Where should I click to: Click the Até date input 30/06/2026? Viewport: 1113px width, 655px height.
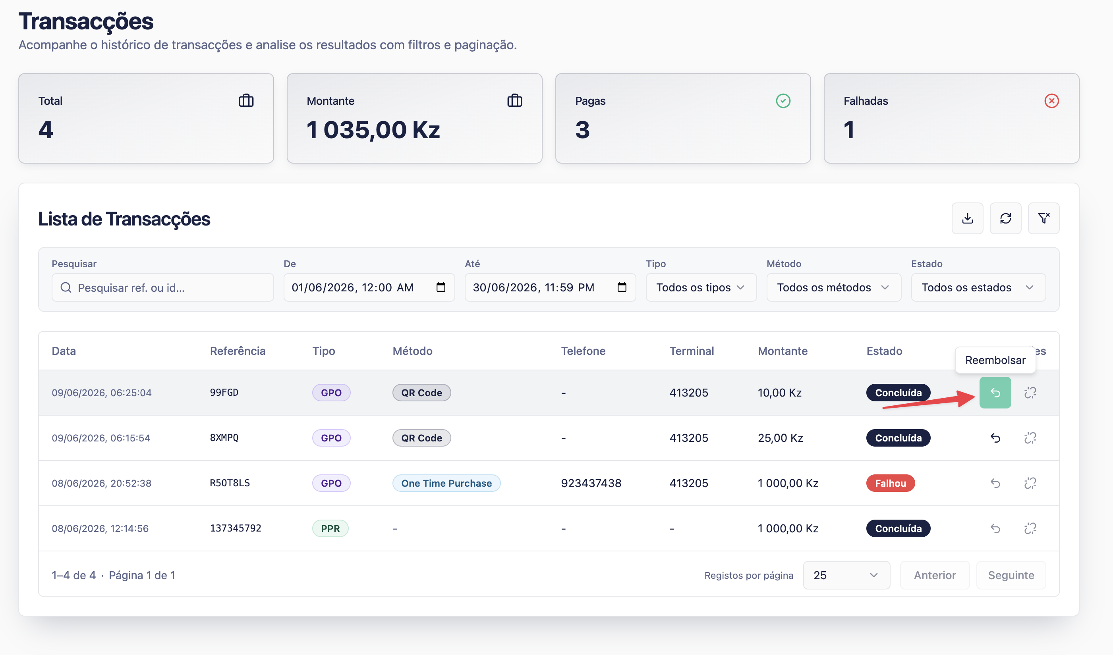[x=550, y=287]
